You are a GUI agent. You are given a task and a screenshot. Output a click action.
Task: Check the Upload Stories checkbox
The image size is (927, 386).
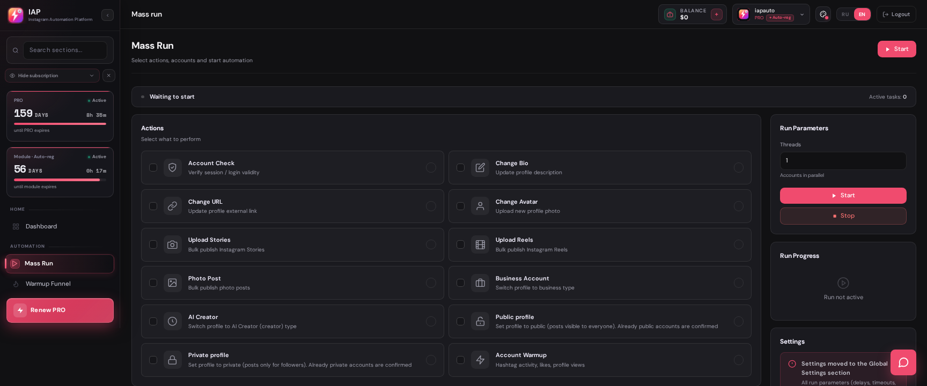153,244
